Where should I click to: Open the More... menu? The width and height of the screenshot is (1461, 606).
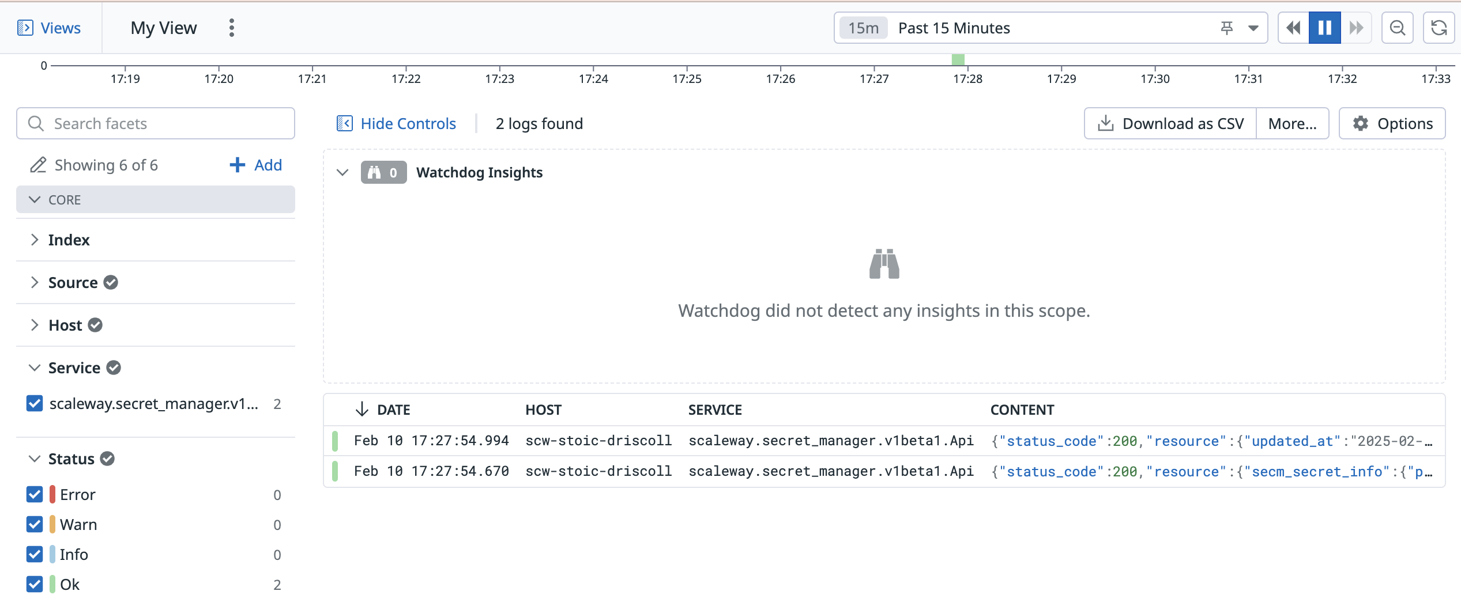(x=1293, y=123)
